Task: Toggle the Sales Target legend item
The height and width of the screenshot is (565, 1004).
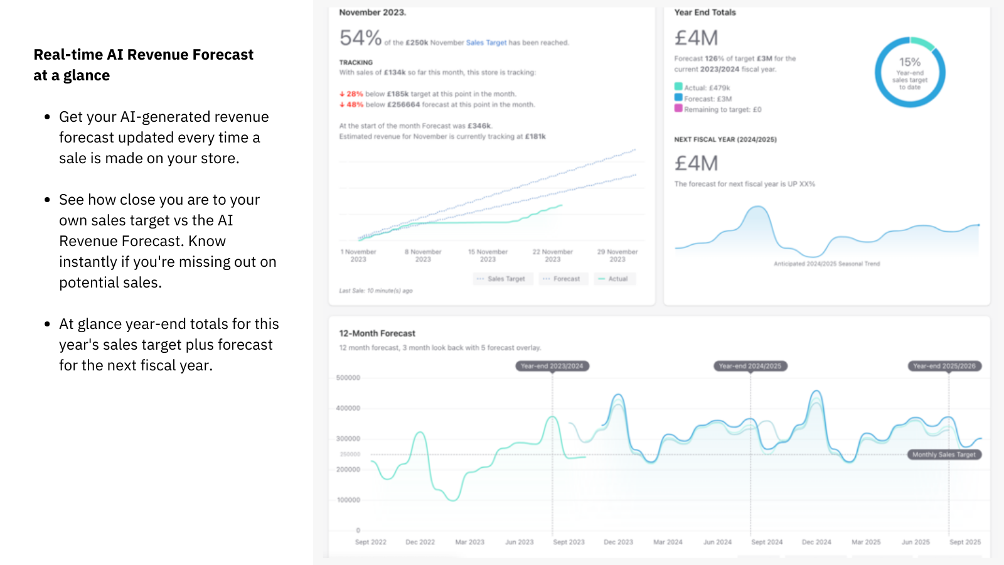Action: click(503, 279)
